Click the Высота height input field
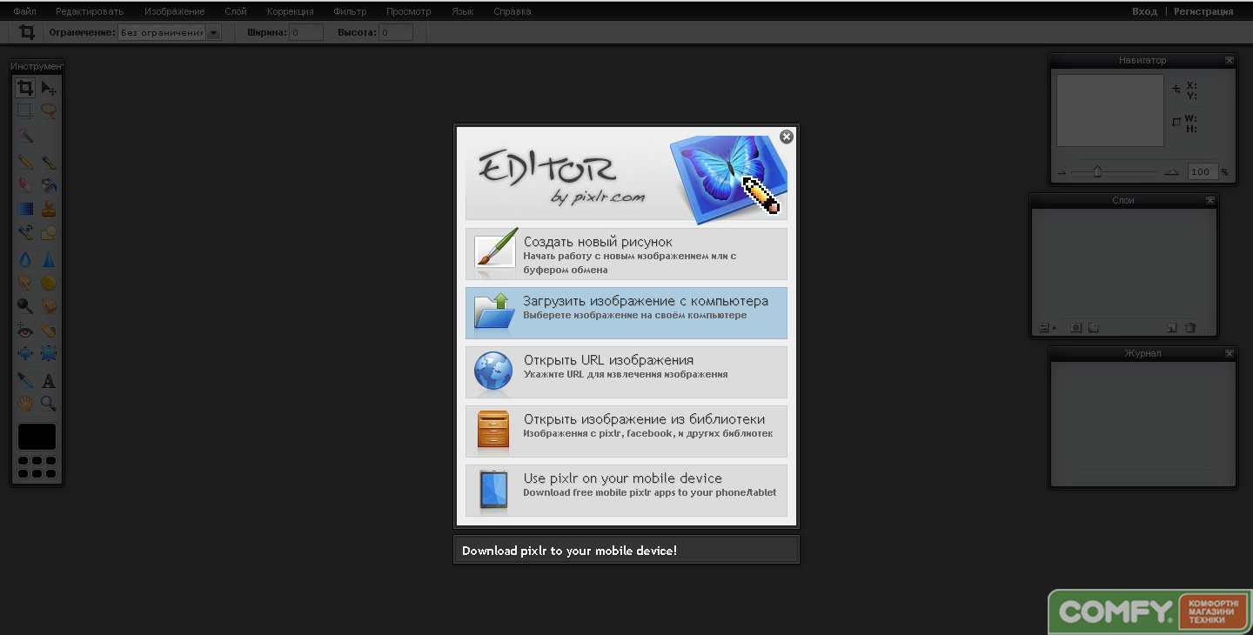 point(396,32)
